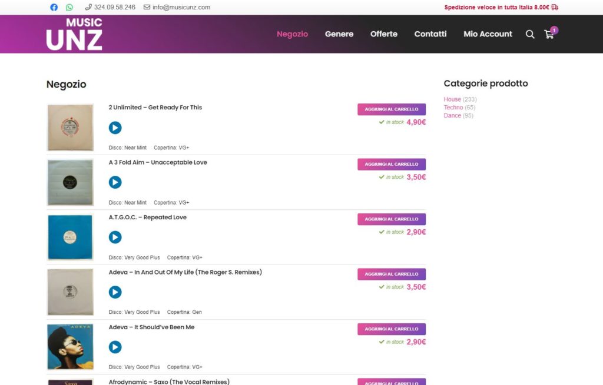
Task: Open the Facebook page icon
Action: (54, 7)
